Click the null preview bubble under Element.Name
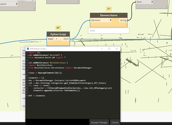Screen dimensions: 172x125 109,30
